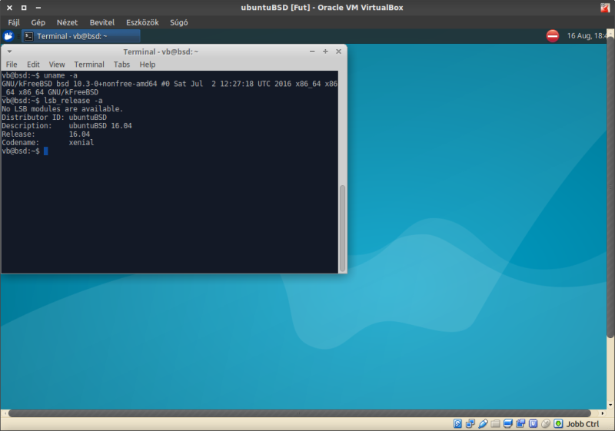Click the VirtualBox virtualization features icon
The image size is (615, 431).
point(533,423)
